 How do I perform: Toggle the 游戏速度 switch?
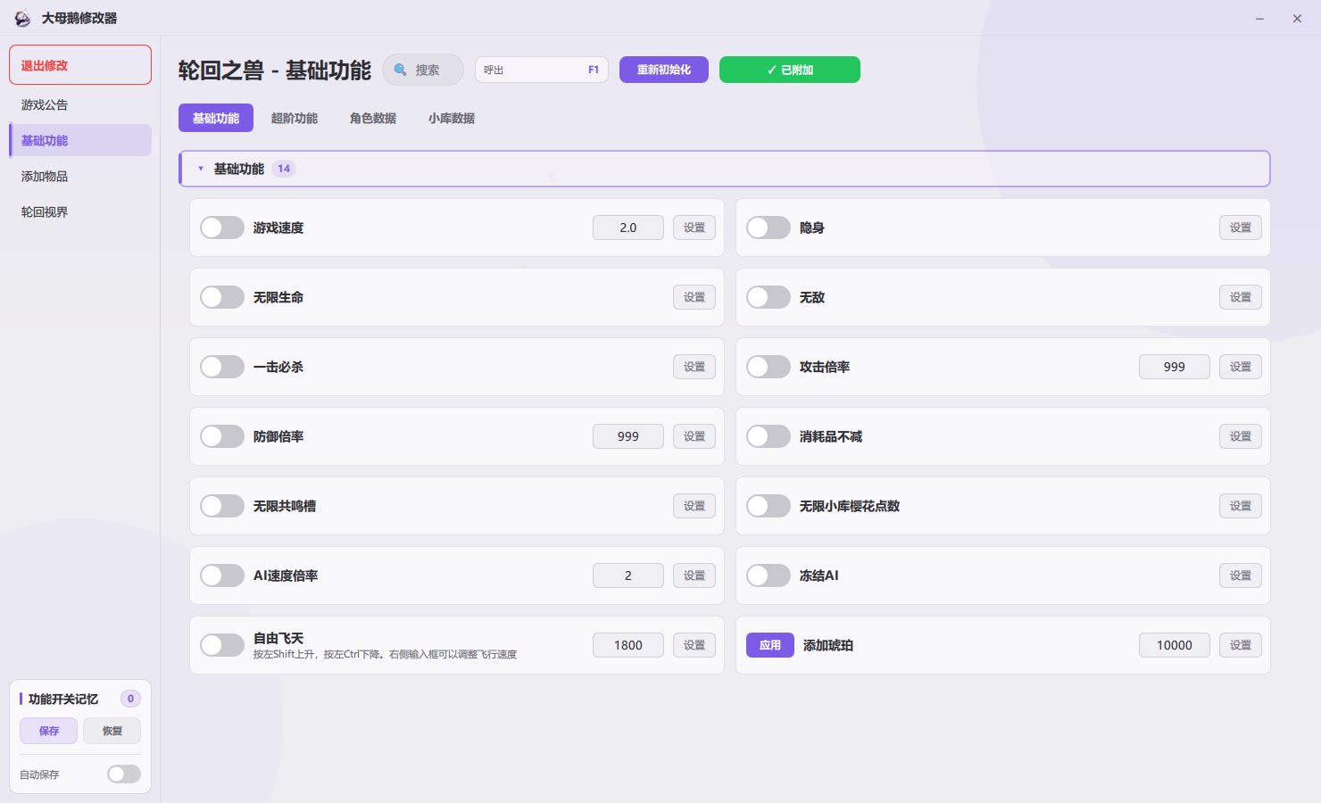coord(222,228)
